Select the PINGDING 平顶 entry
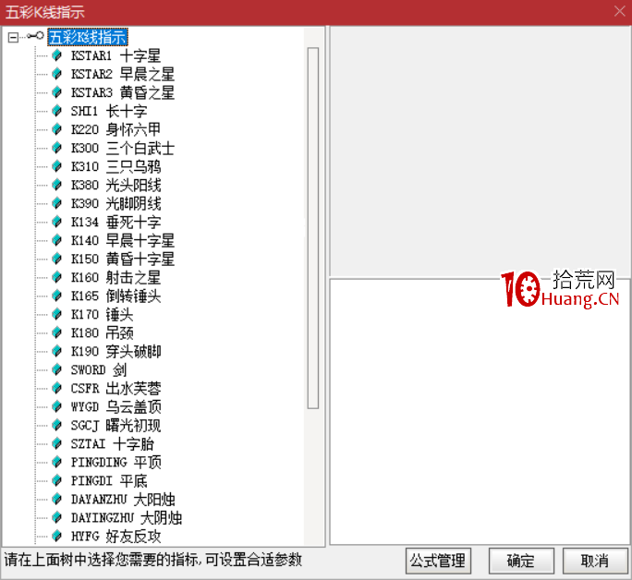This screenshot has height=580, width=632. pyautogui.click(x=116, y=463)
